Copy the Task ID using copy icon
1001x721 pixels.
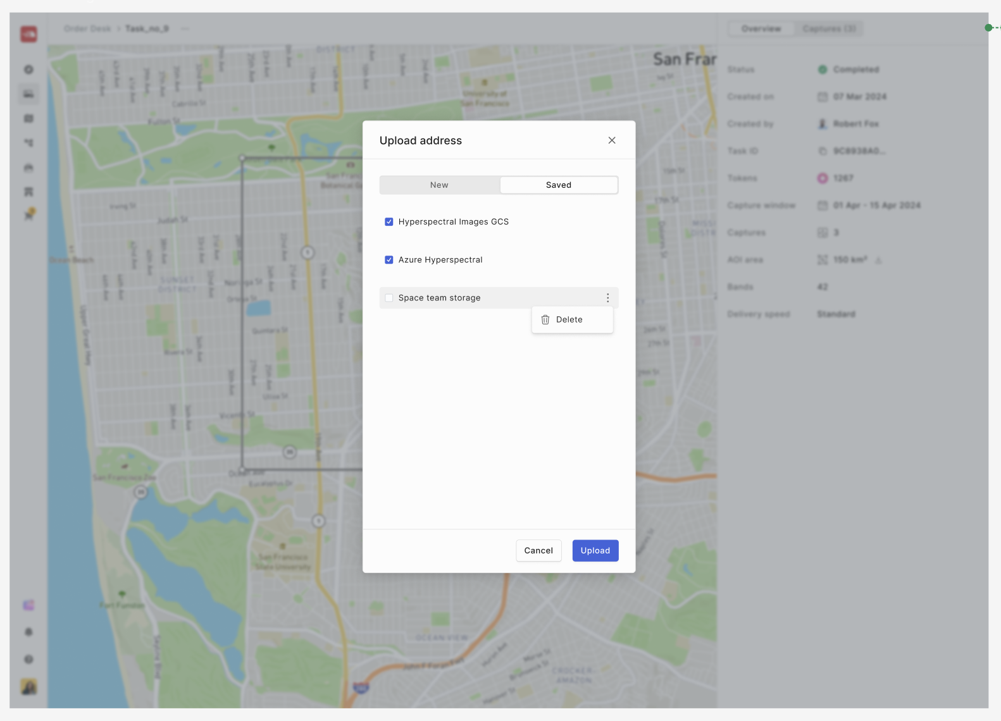pyautogui.click(x=823, y=151)
